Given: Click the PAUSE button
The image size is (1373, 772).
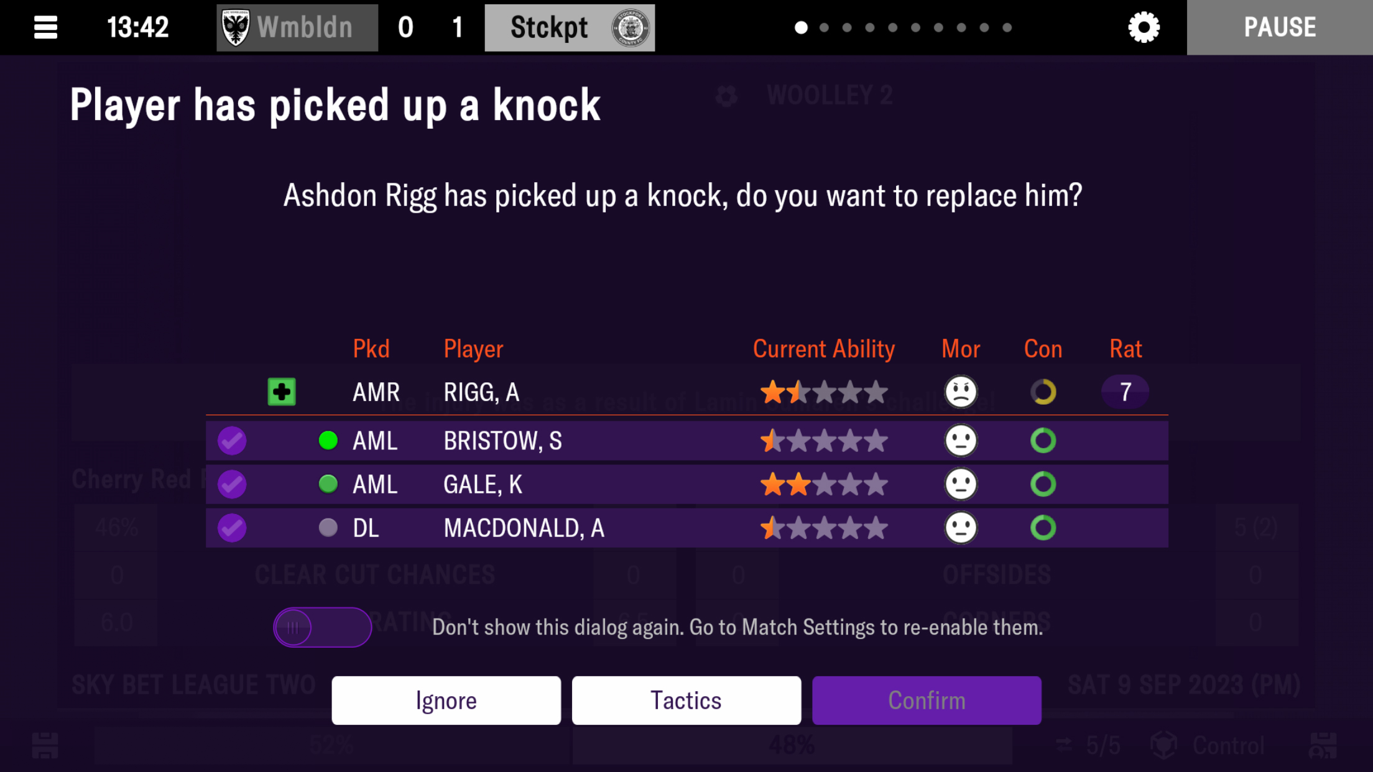Looking at the screenshot, I should tap(1280, 26).
